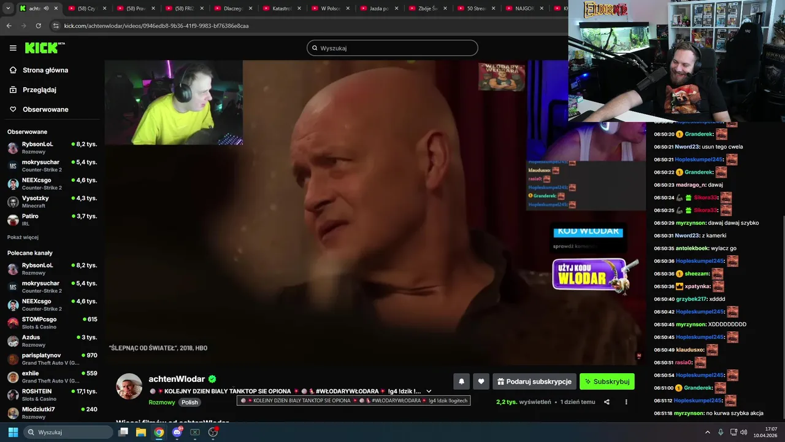
Task: Click the Rozmowy category link
Action: (x=162, y=402)
